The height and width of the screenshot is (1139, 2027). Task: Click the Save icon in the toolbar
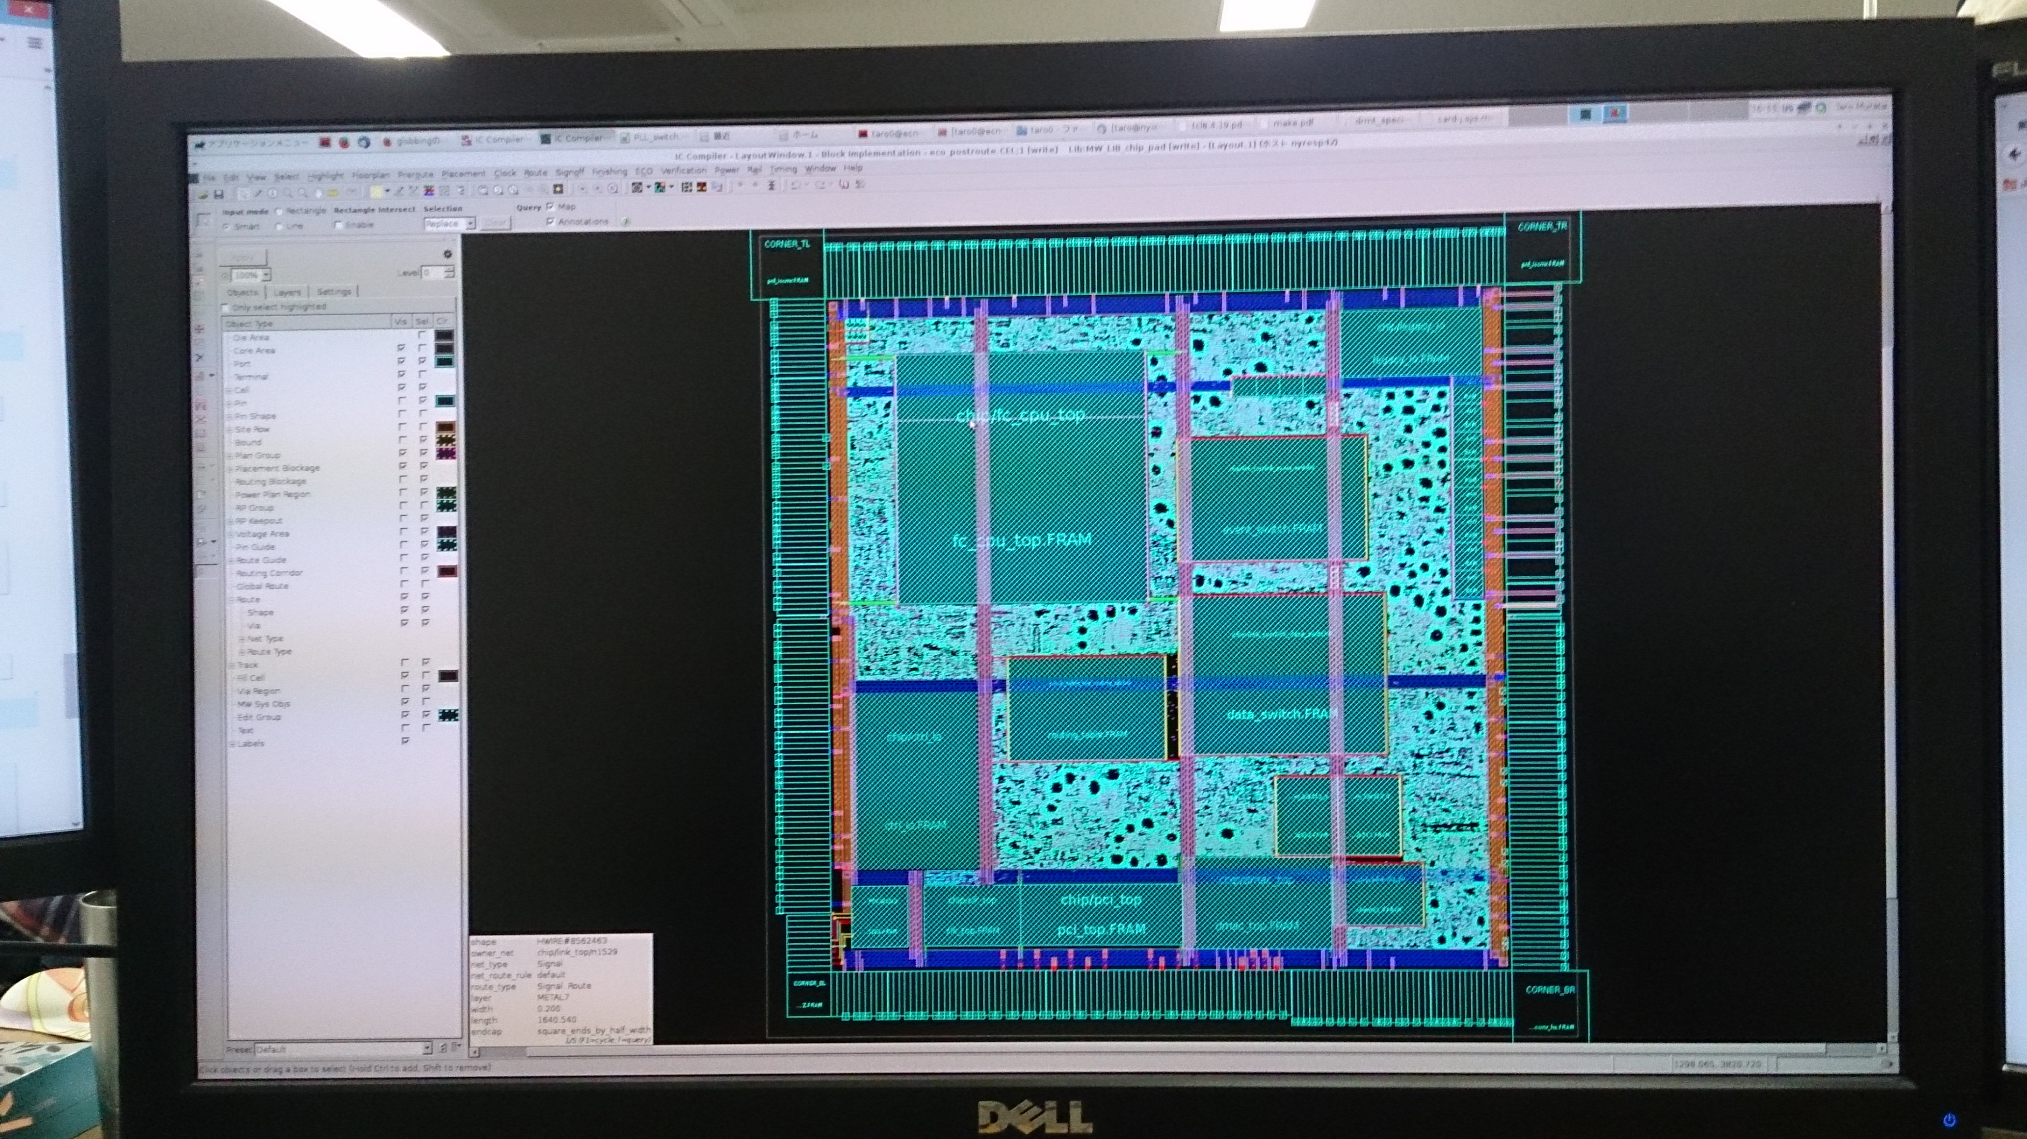pos(219,194)
